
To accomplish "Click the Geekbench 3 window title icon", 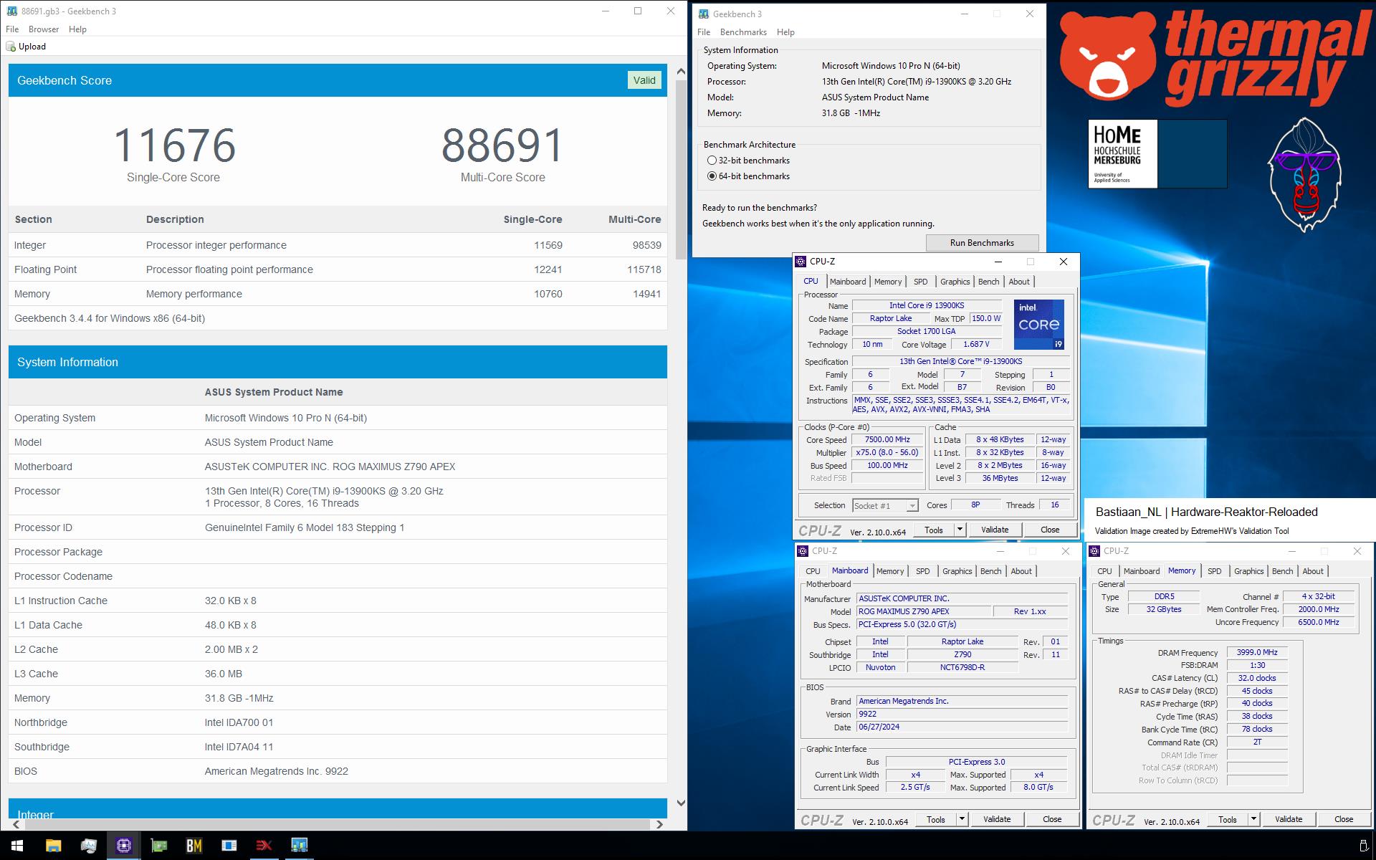I will [704, 14].
